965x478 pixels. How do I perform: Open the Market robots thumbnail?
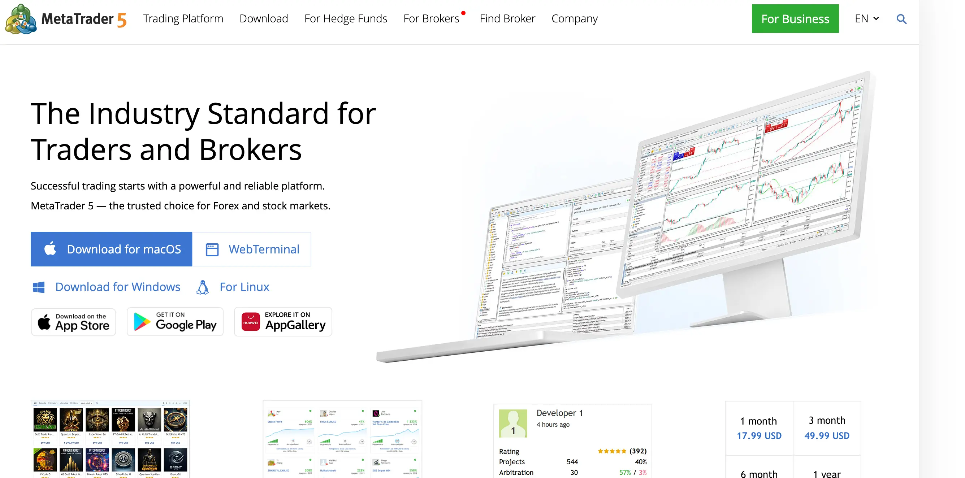pos(110,439)
